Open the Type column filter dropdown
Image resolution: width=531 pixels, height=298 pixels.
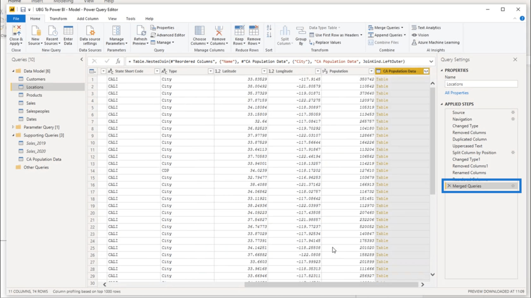(x=211, y=71)
